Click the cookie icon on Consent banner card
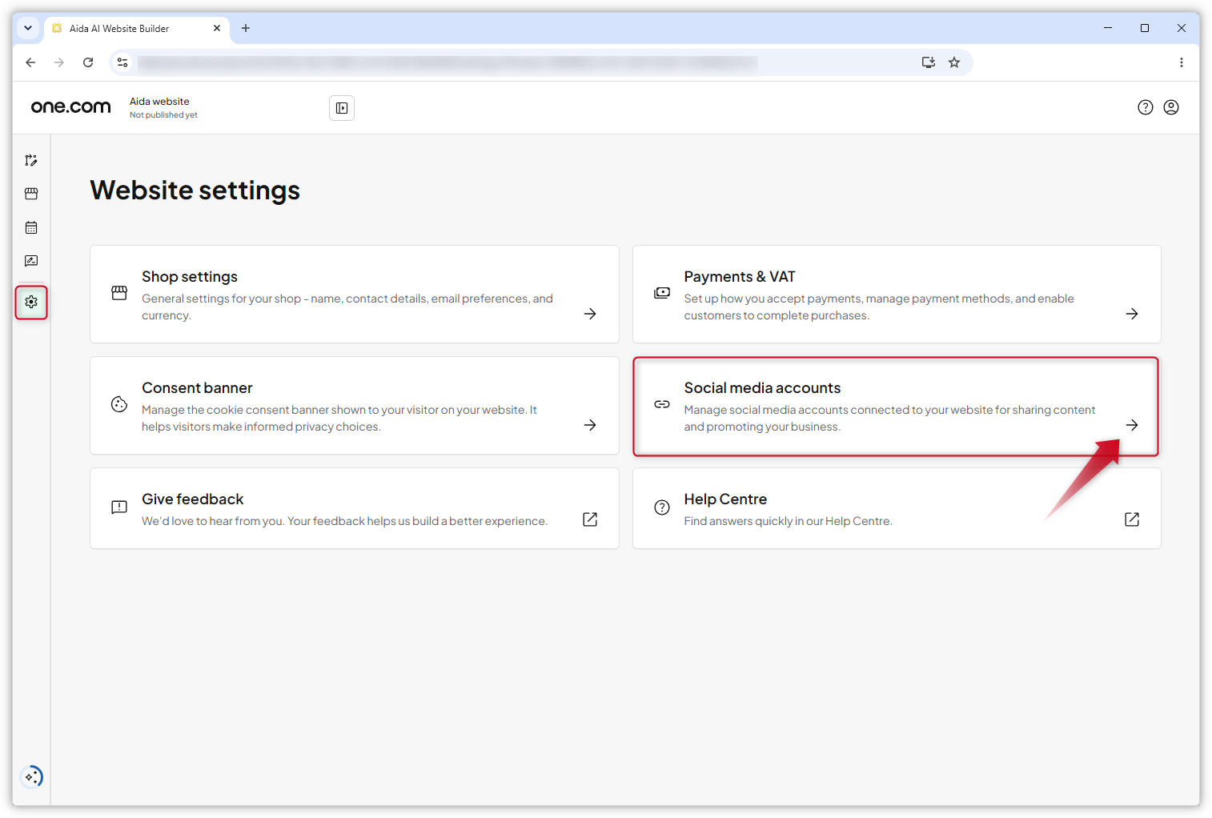 point(119,404)
